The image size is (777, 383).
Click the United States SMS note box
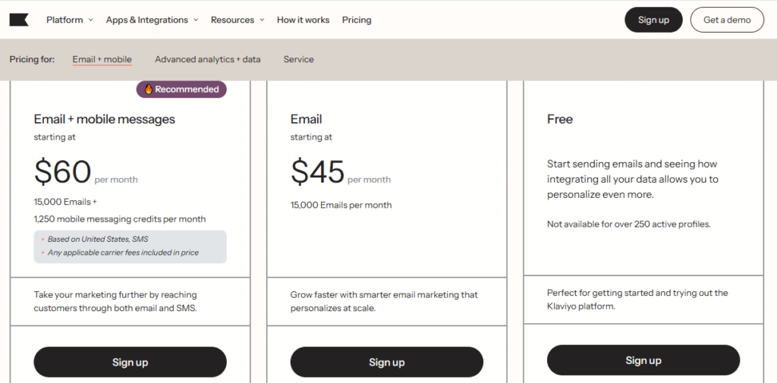130,246
